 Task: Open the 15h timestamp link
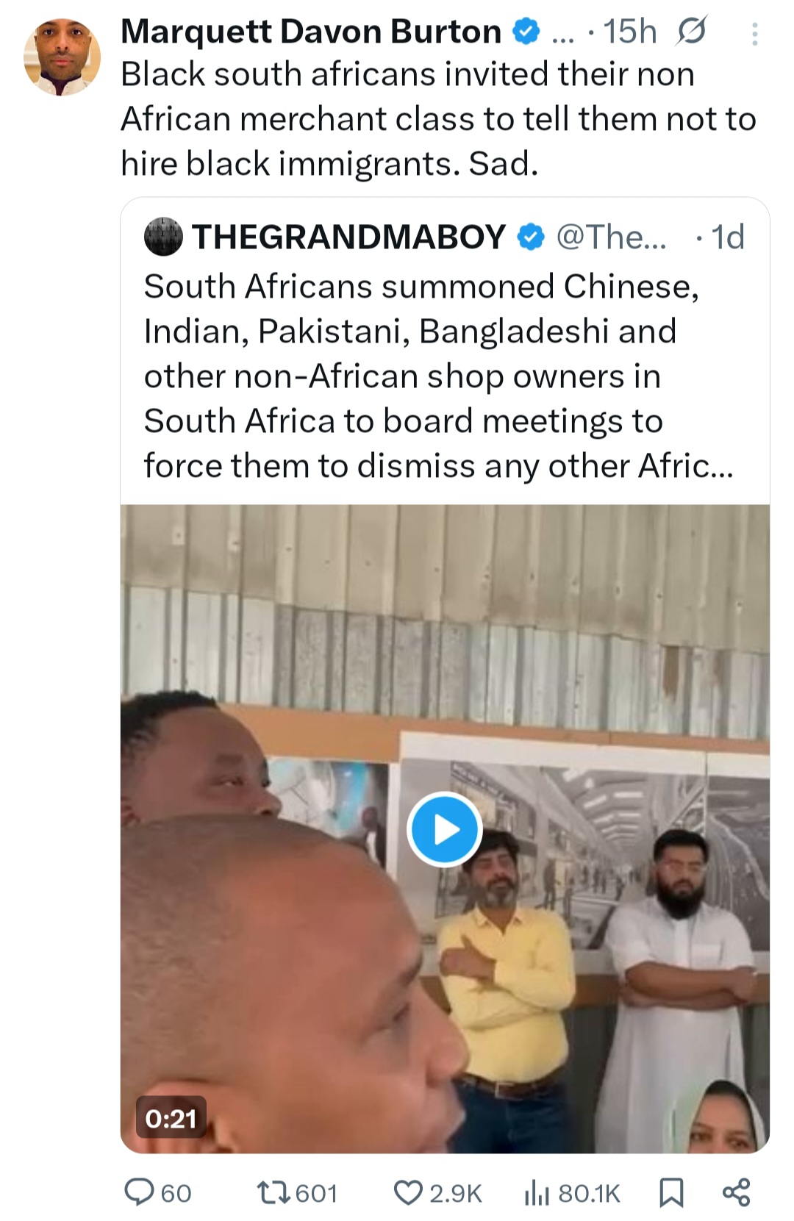(x=629, y=31)
